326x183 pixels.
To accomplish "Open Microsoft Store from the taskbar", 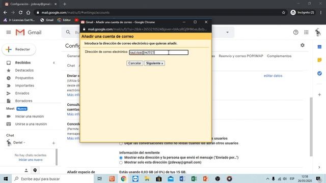I will (x=159, y=178).
